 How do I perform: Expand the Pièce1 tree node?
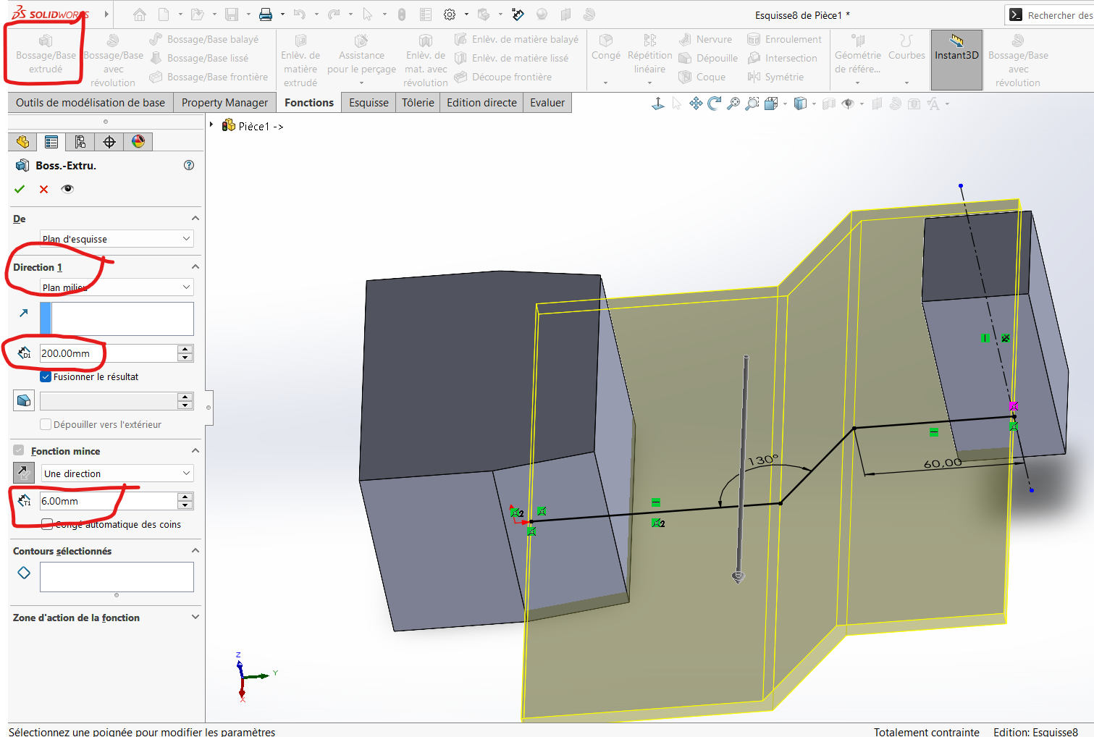coord(211,125)
